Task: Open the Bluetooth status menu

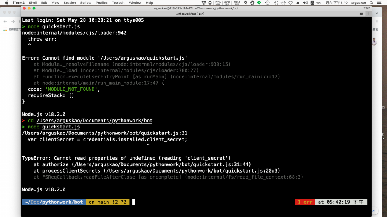Action: pos(276,3)
